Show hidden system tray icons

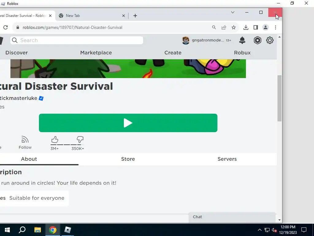(x=259, y=230)
